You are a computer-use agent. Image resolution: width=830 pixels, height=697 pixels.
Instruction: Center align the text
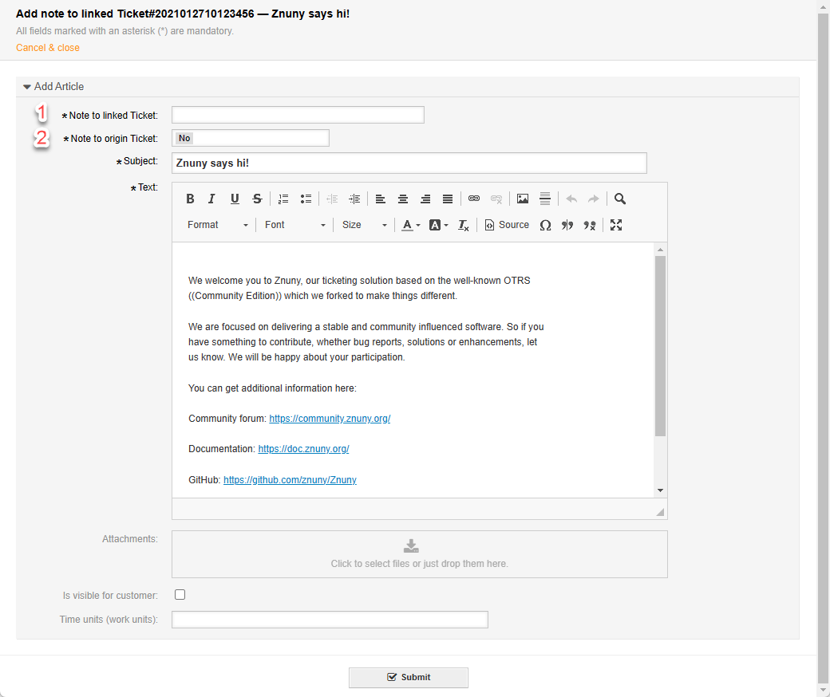coord(403,199)
